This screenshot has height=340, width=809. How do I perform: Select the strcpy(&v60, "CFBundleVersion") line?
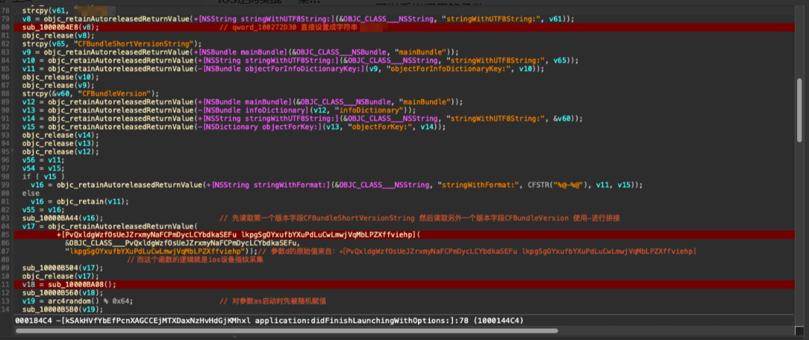tap(90, 94)
